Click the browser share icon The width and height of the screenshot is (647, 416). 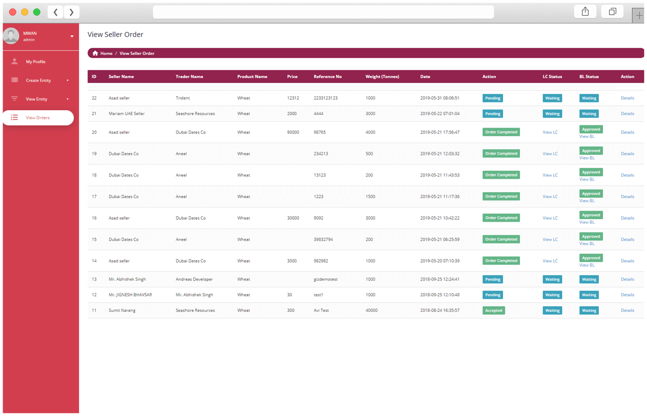(585, 12)
